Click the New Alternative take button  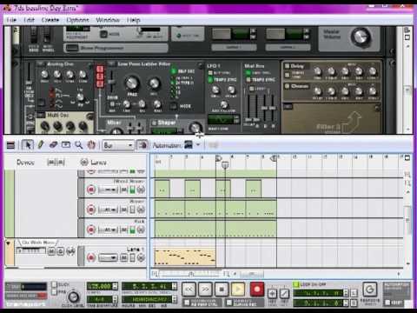[x=284, y=294]
